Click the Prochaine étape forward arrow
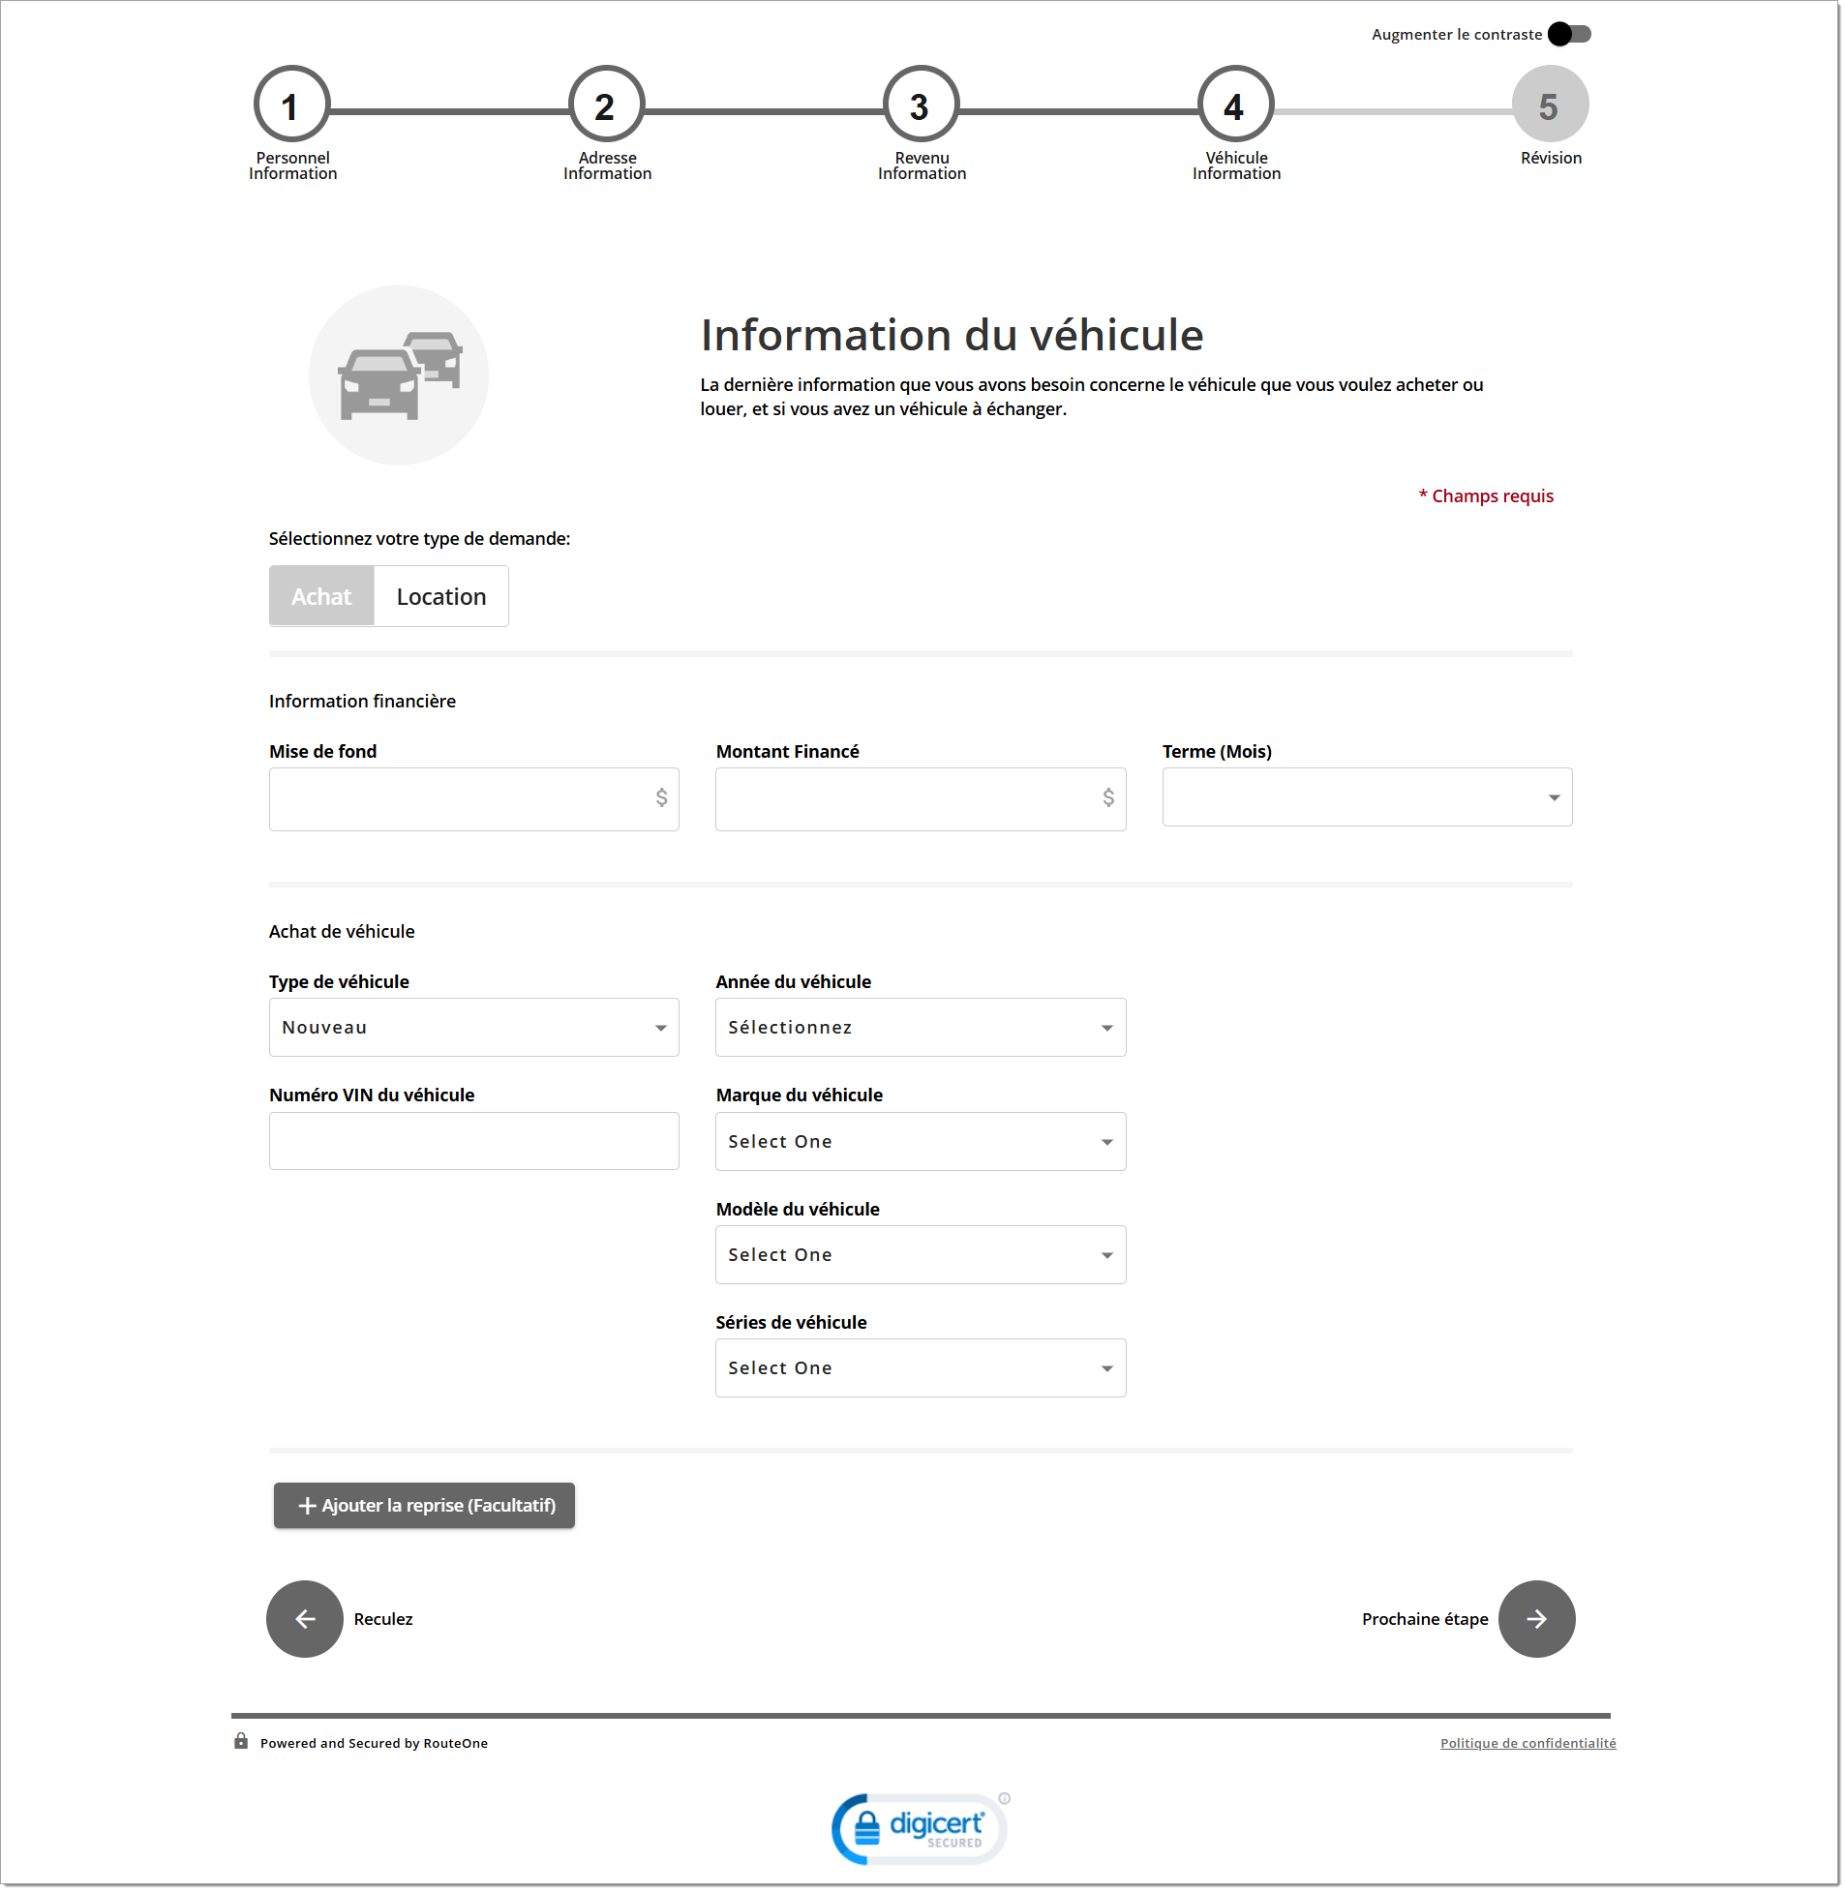This screenshot has height=1891, width=1845. click(x=1538, y=1621)
